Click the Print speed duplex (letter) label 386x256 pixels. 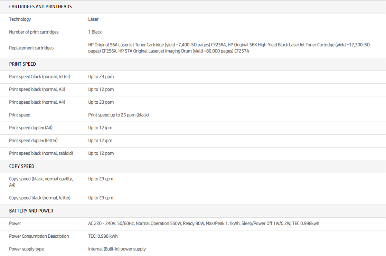tap(33, 141)
